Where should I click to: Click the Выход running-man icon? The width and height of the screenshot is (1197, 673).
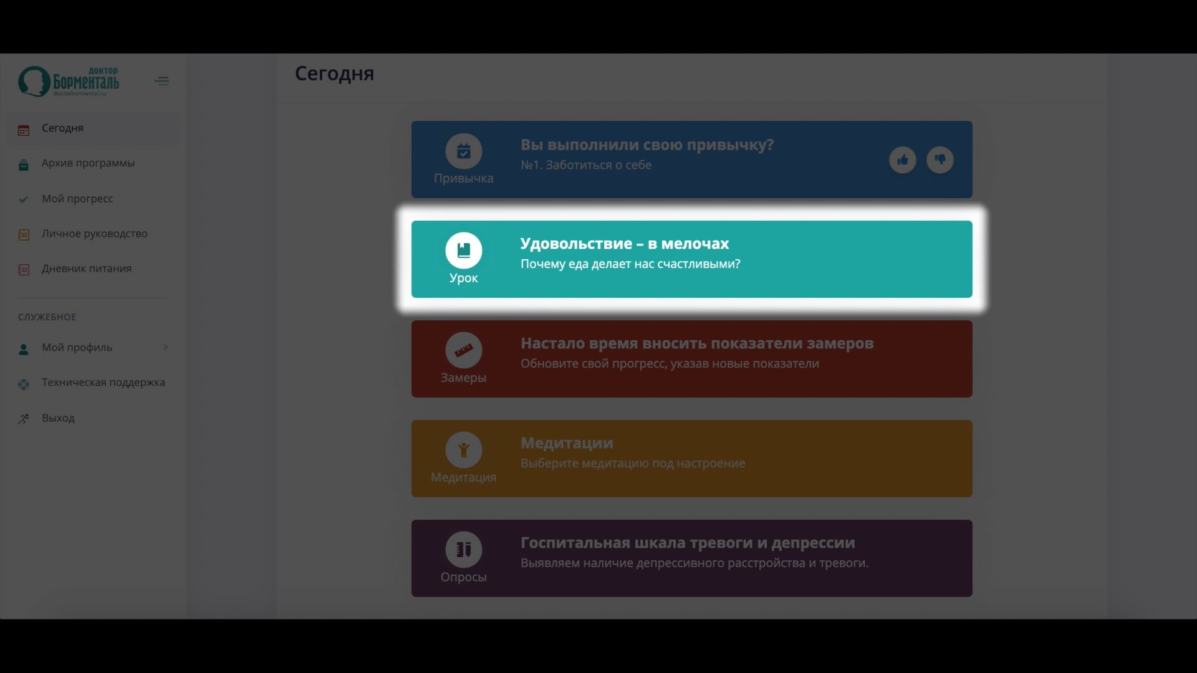pos(24,419)
